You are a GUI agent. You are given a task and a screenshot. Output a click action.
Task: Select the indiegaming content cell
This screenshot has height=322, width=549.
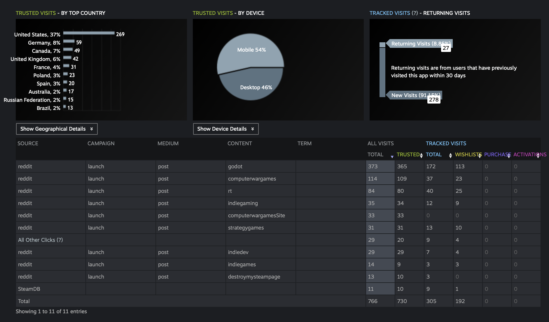261,203
